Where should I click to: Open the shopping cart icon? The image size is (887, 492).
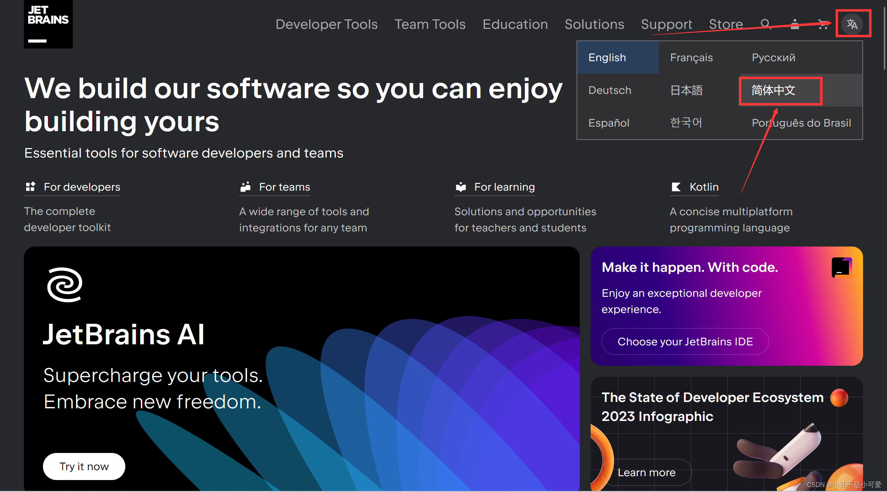pos(823,24)
